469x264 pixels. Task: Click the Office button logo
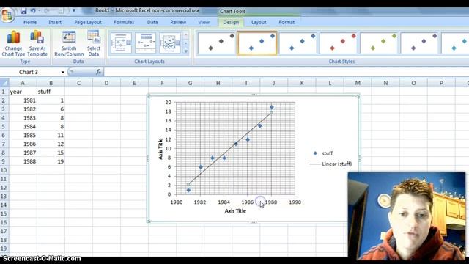point(7,14)
